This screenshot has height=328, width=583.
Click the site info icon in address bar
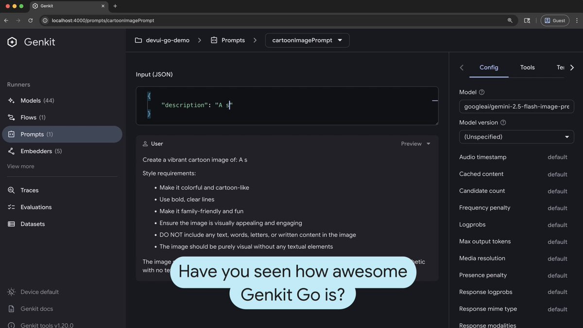click(45, 20)
